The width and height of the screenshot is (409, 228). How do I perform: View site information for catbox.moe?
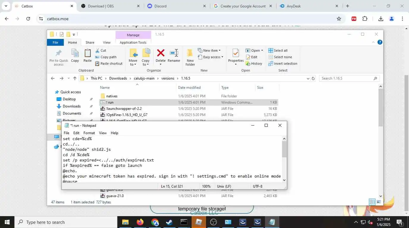pos(41,19)
